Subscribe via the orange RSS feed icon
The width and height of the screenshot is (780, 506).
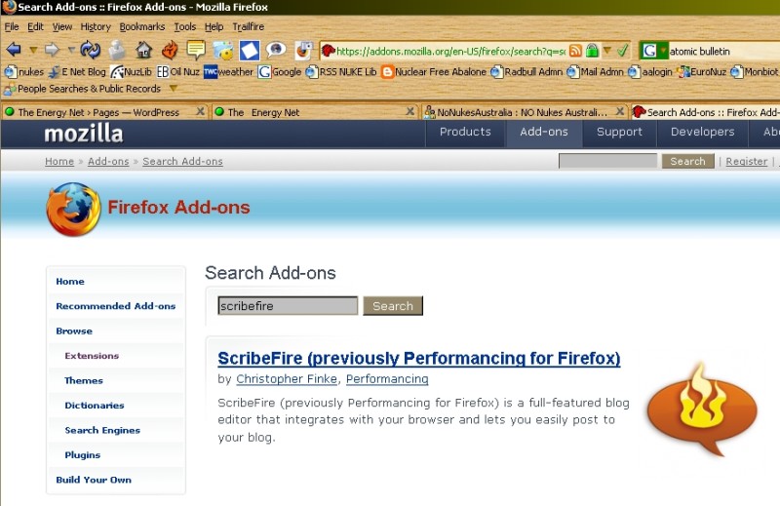click(575, 51)
